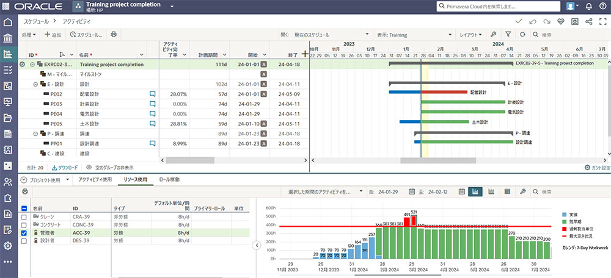Image resolution: width=611 pixels, height=278 pixels.
Task: Collapse the resource list panel arrow
Action: tap(256, 245)
